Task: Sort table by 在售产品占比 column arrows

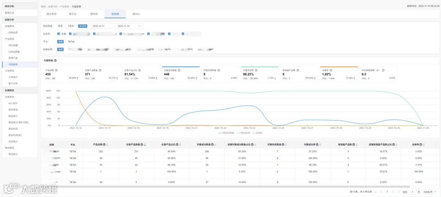Action: [x=180, y=144]
